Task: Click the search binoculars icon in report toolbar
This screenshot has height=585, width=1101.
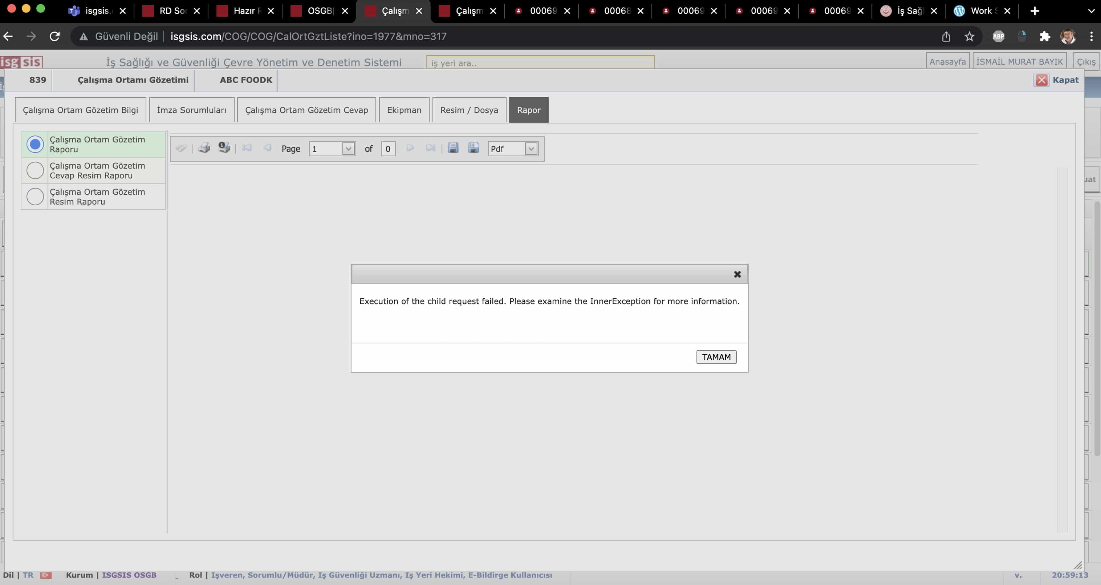Action: pyautogui.click(x=181, y=148)
